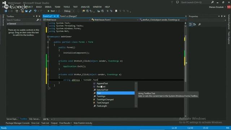This screenshot has height=130, width=231.
Task: Open the 100 % zoom level dropdown
Action: point(52,119)
